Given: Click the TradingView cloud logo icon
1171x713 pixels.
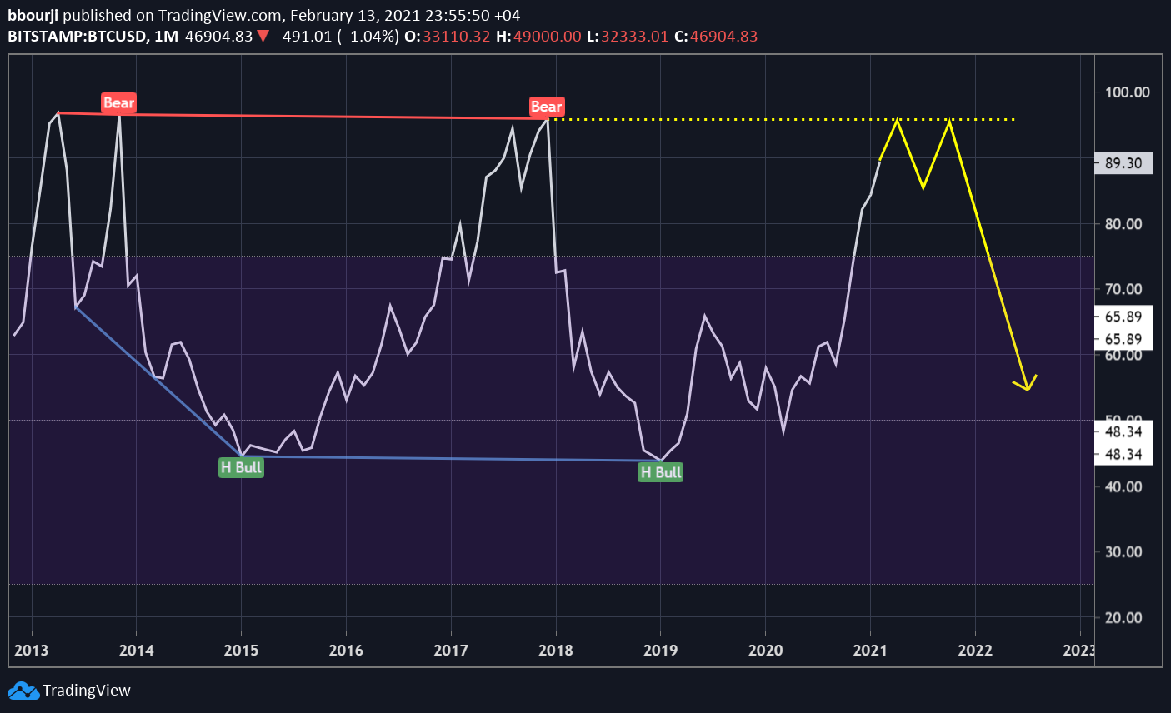Looking at the screenshot, I should click(23, 691).
